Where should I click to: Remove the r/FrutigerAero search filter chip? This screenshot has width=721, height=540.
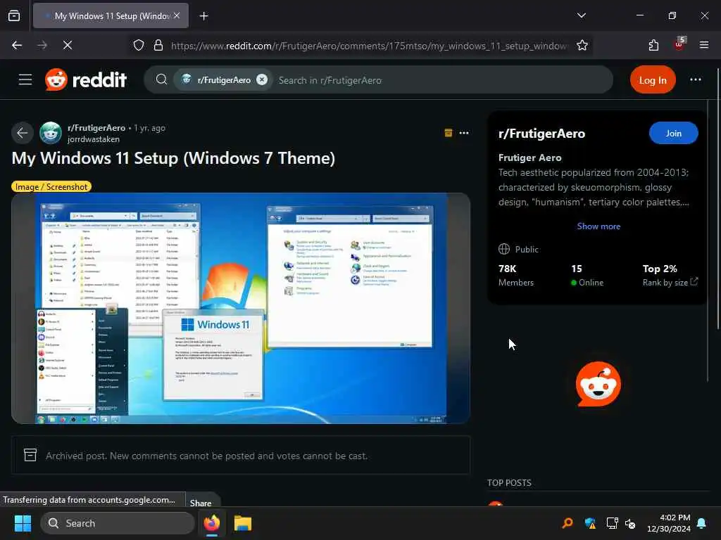[262, 80]
